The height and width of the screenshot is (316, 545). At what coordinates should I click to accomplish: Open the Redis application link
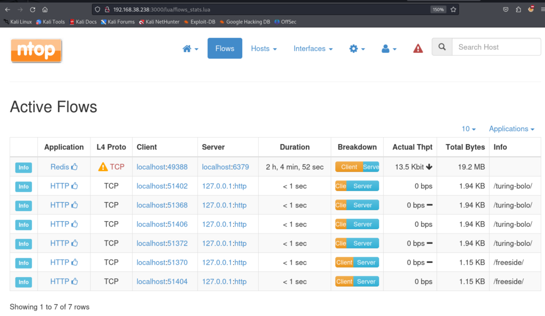click(x=60, y=167)
